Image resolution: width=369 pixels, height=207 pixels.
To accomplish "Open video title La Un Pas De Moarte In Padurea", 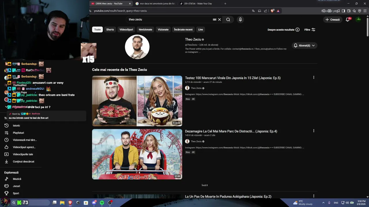I will [228, 197].
